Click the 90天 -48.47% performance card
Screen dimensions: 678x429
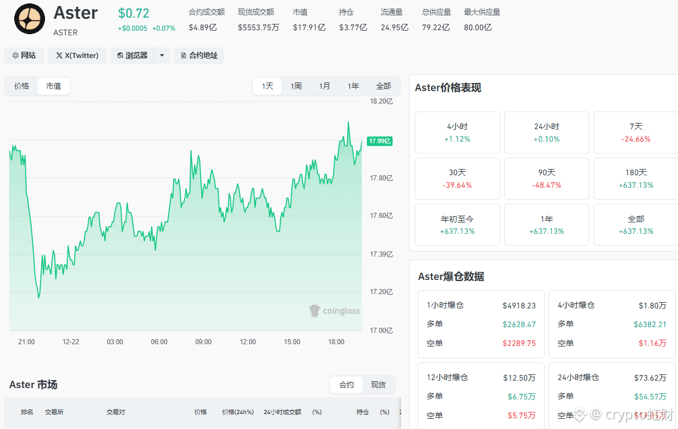546,179
